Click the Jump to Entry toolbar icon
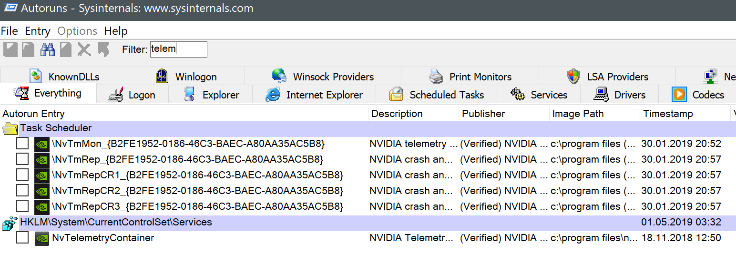736x263 pixels. click(x=103, y=49)
